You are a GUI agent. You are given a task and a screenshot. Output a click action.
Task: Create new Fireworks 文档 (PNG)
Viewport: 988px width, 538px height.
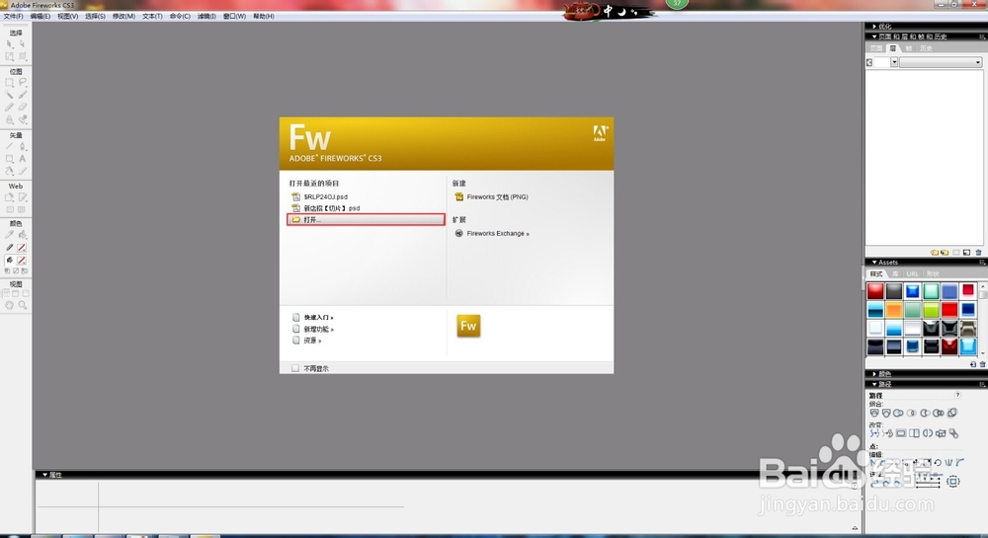(497, 197)
